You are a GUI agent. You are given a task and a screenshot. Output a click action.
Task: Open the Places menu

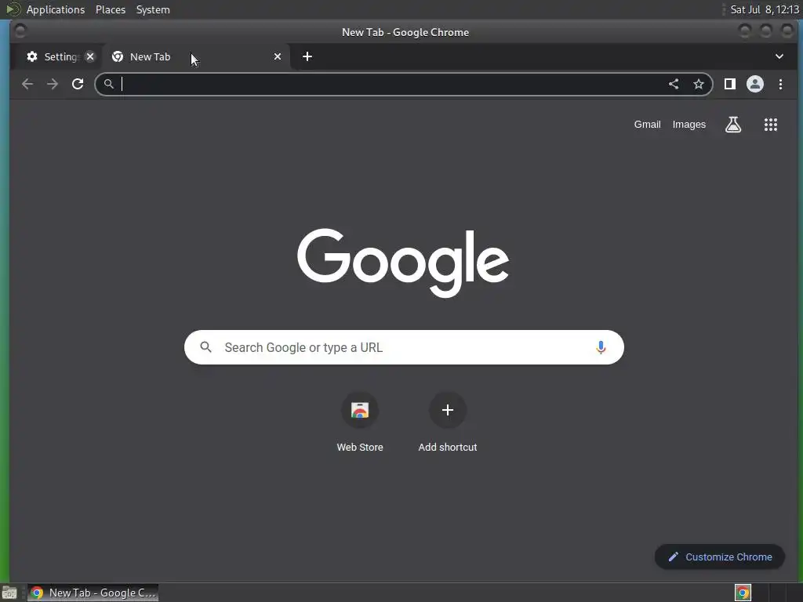111,9
